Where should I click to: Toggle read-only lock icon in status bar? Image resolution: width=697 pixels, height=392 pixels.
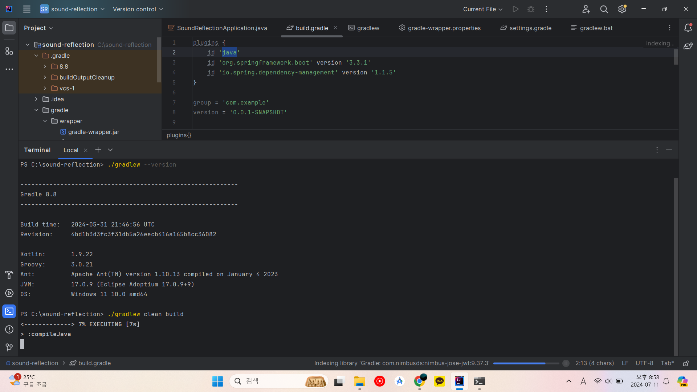coord(686,363)
